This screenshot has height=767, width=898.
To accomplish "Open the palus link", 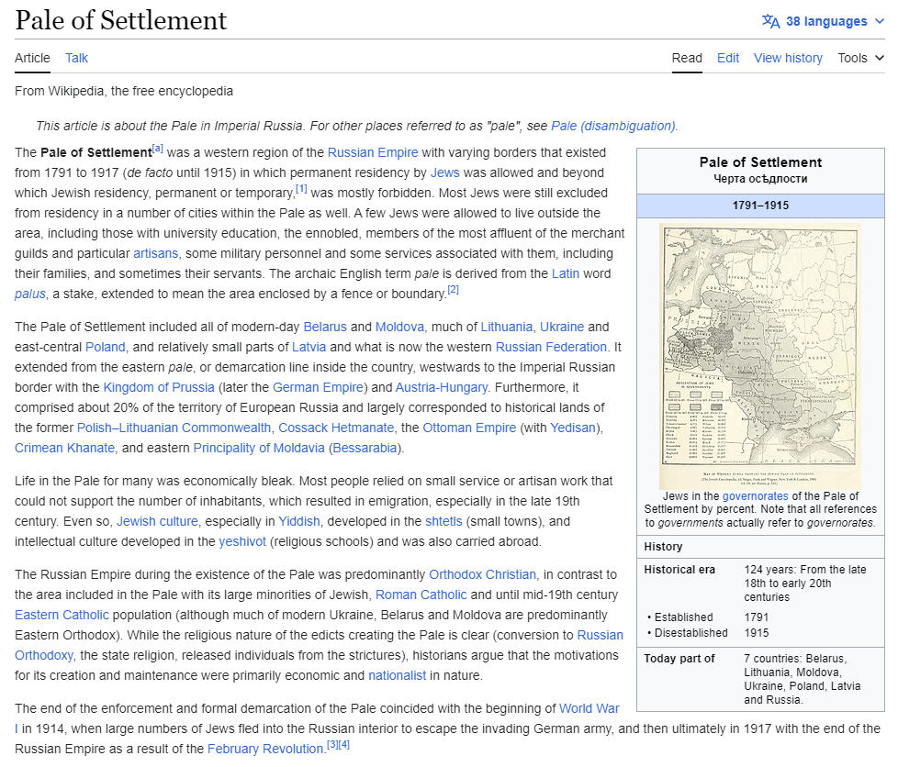I will pos(30,294).
